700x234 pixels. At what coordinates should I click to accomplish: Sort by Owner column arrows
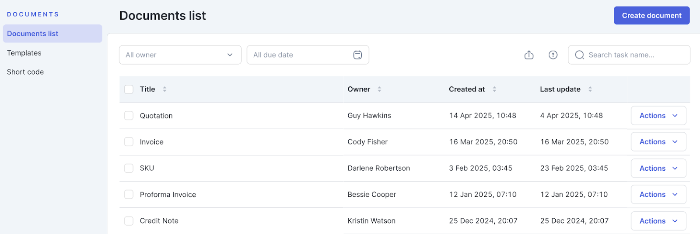click(379, 89)
